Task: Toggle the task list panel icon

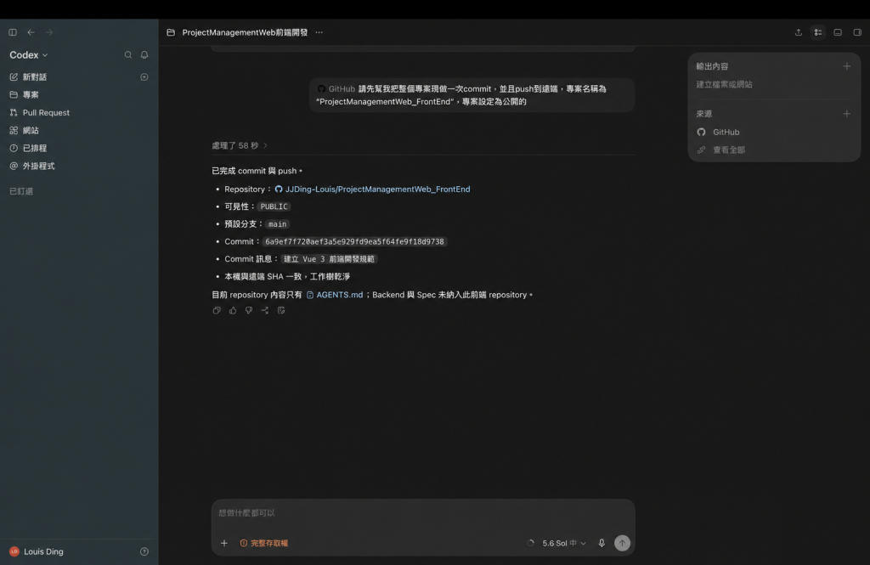Action: (x=818, y=32)
